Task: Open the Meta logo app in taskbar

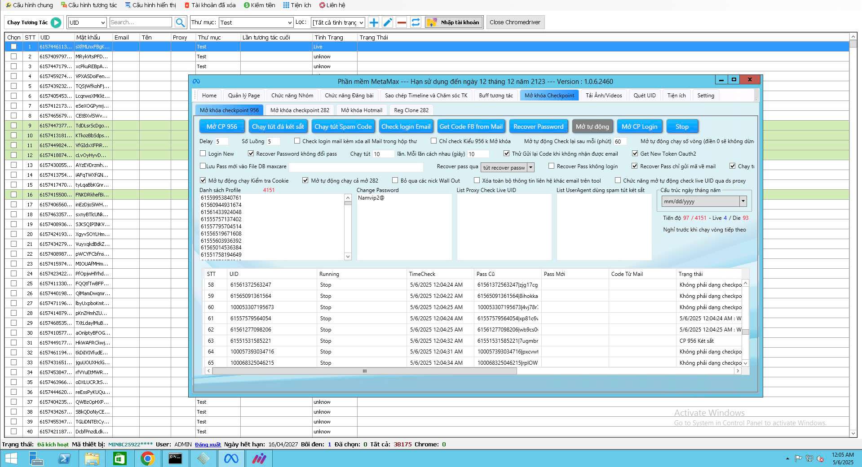Action: click(231, 458)
